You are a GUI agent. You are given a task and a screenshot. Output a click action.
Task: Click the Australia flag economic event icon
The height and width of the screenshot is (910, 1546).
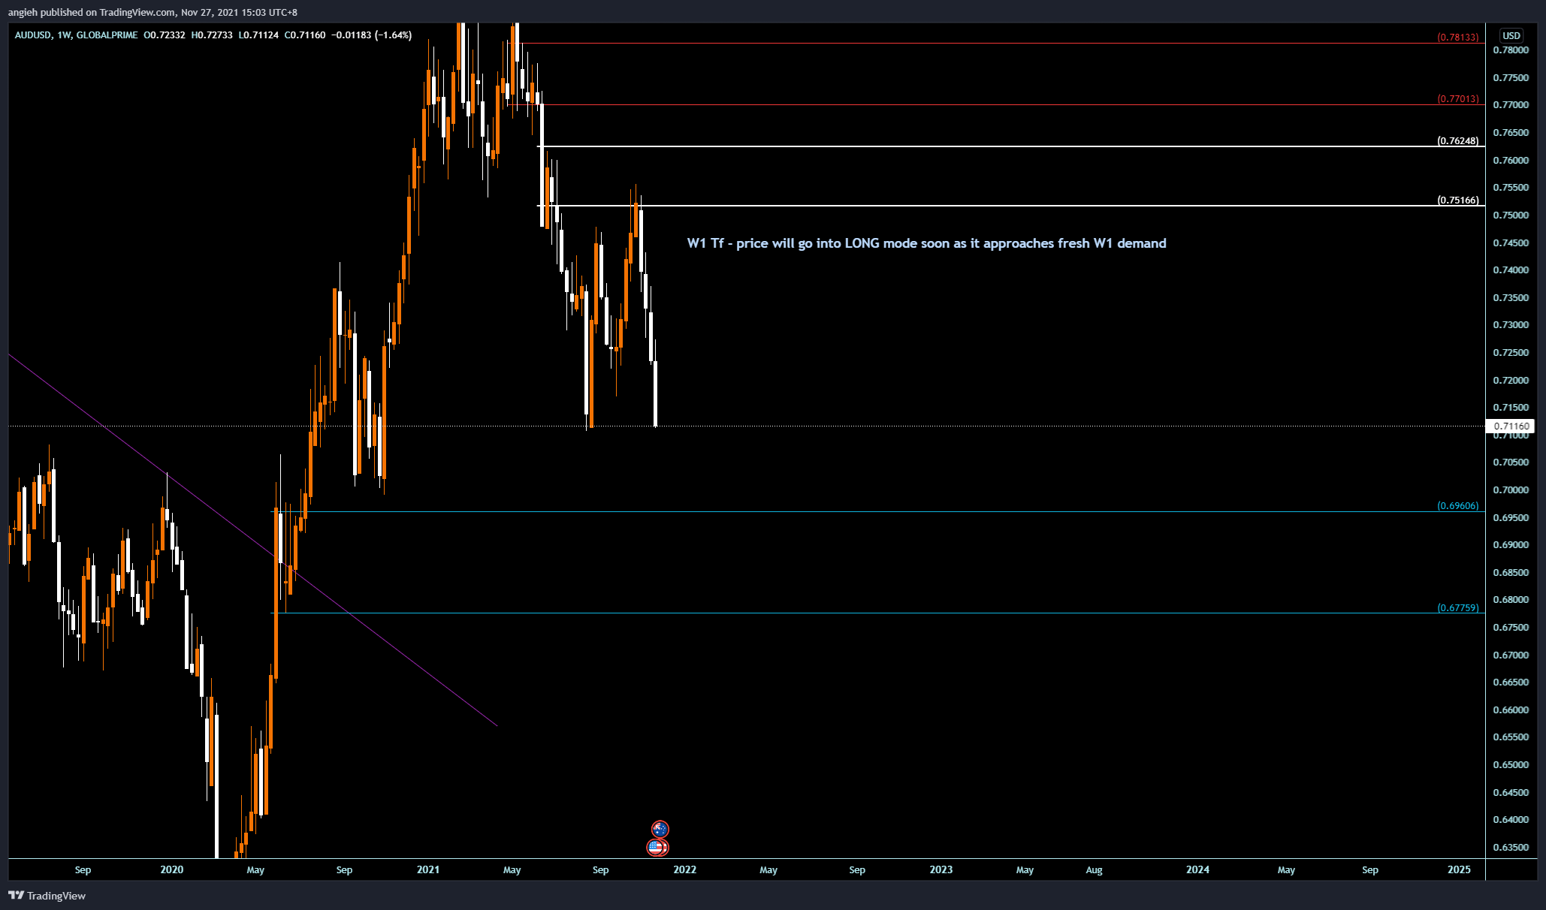pyautogui.click(x=660, y=829)
